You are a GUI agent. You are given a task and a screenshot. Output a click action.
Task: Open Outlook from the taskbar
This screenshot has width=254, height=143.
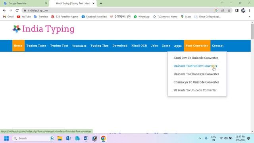[x=69, y=138]
